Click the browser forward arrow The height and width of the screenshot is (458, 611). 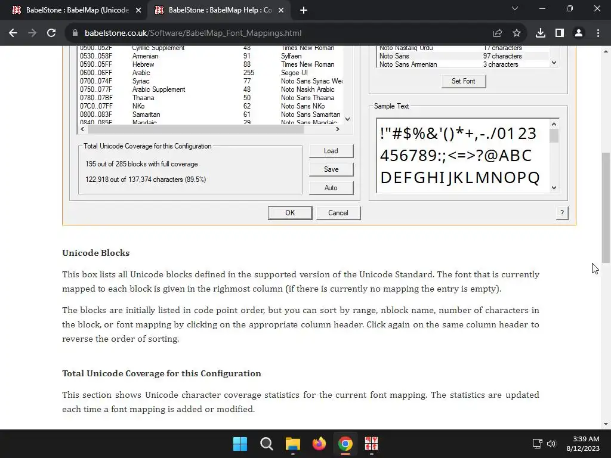(32, 33)
